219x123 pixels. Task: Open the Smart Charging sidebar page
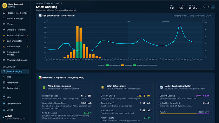coord(15,72)
